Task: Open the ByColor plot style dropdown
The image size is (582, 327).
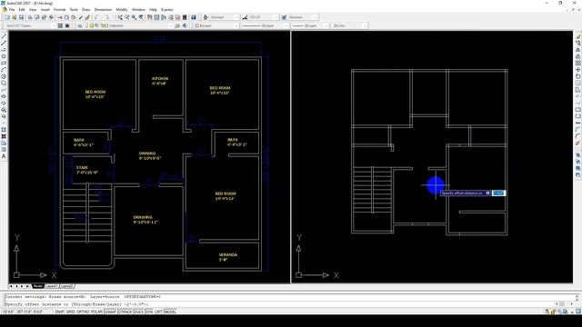Action: click(349, 25)
